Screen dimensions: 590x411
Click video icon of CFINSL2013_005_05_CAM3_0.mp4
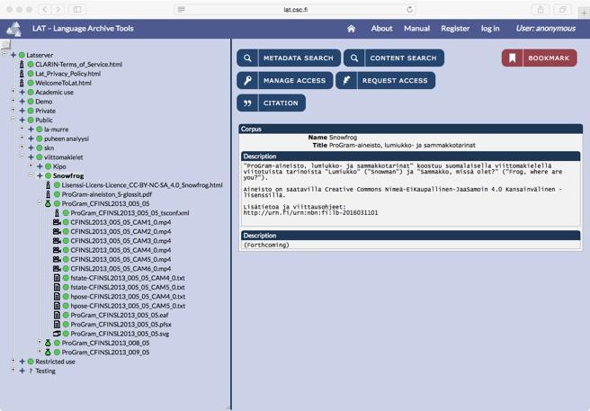tap(57, 240)
